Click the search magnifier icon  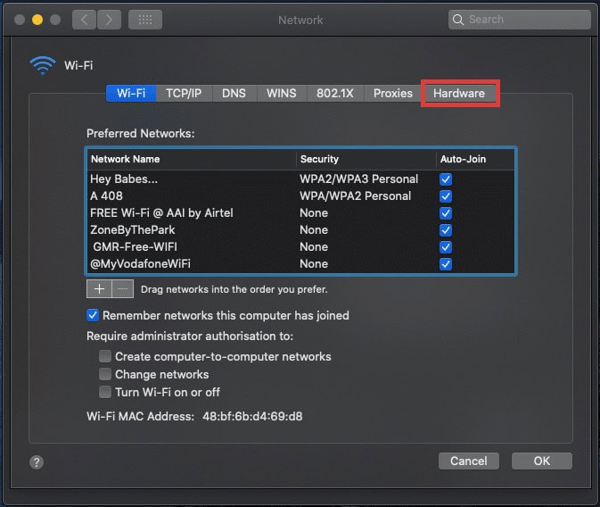(x=458, y=20)
